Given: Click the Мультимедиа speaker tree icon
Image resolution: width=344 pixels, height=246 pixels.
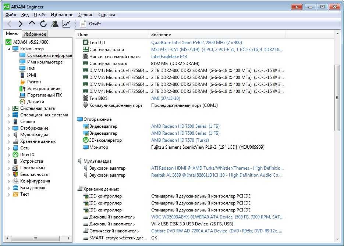Looking at the screenshot, I should [x=15, y=135].
